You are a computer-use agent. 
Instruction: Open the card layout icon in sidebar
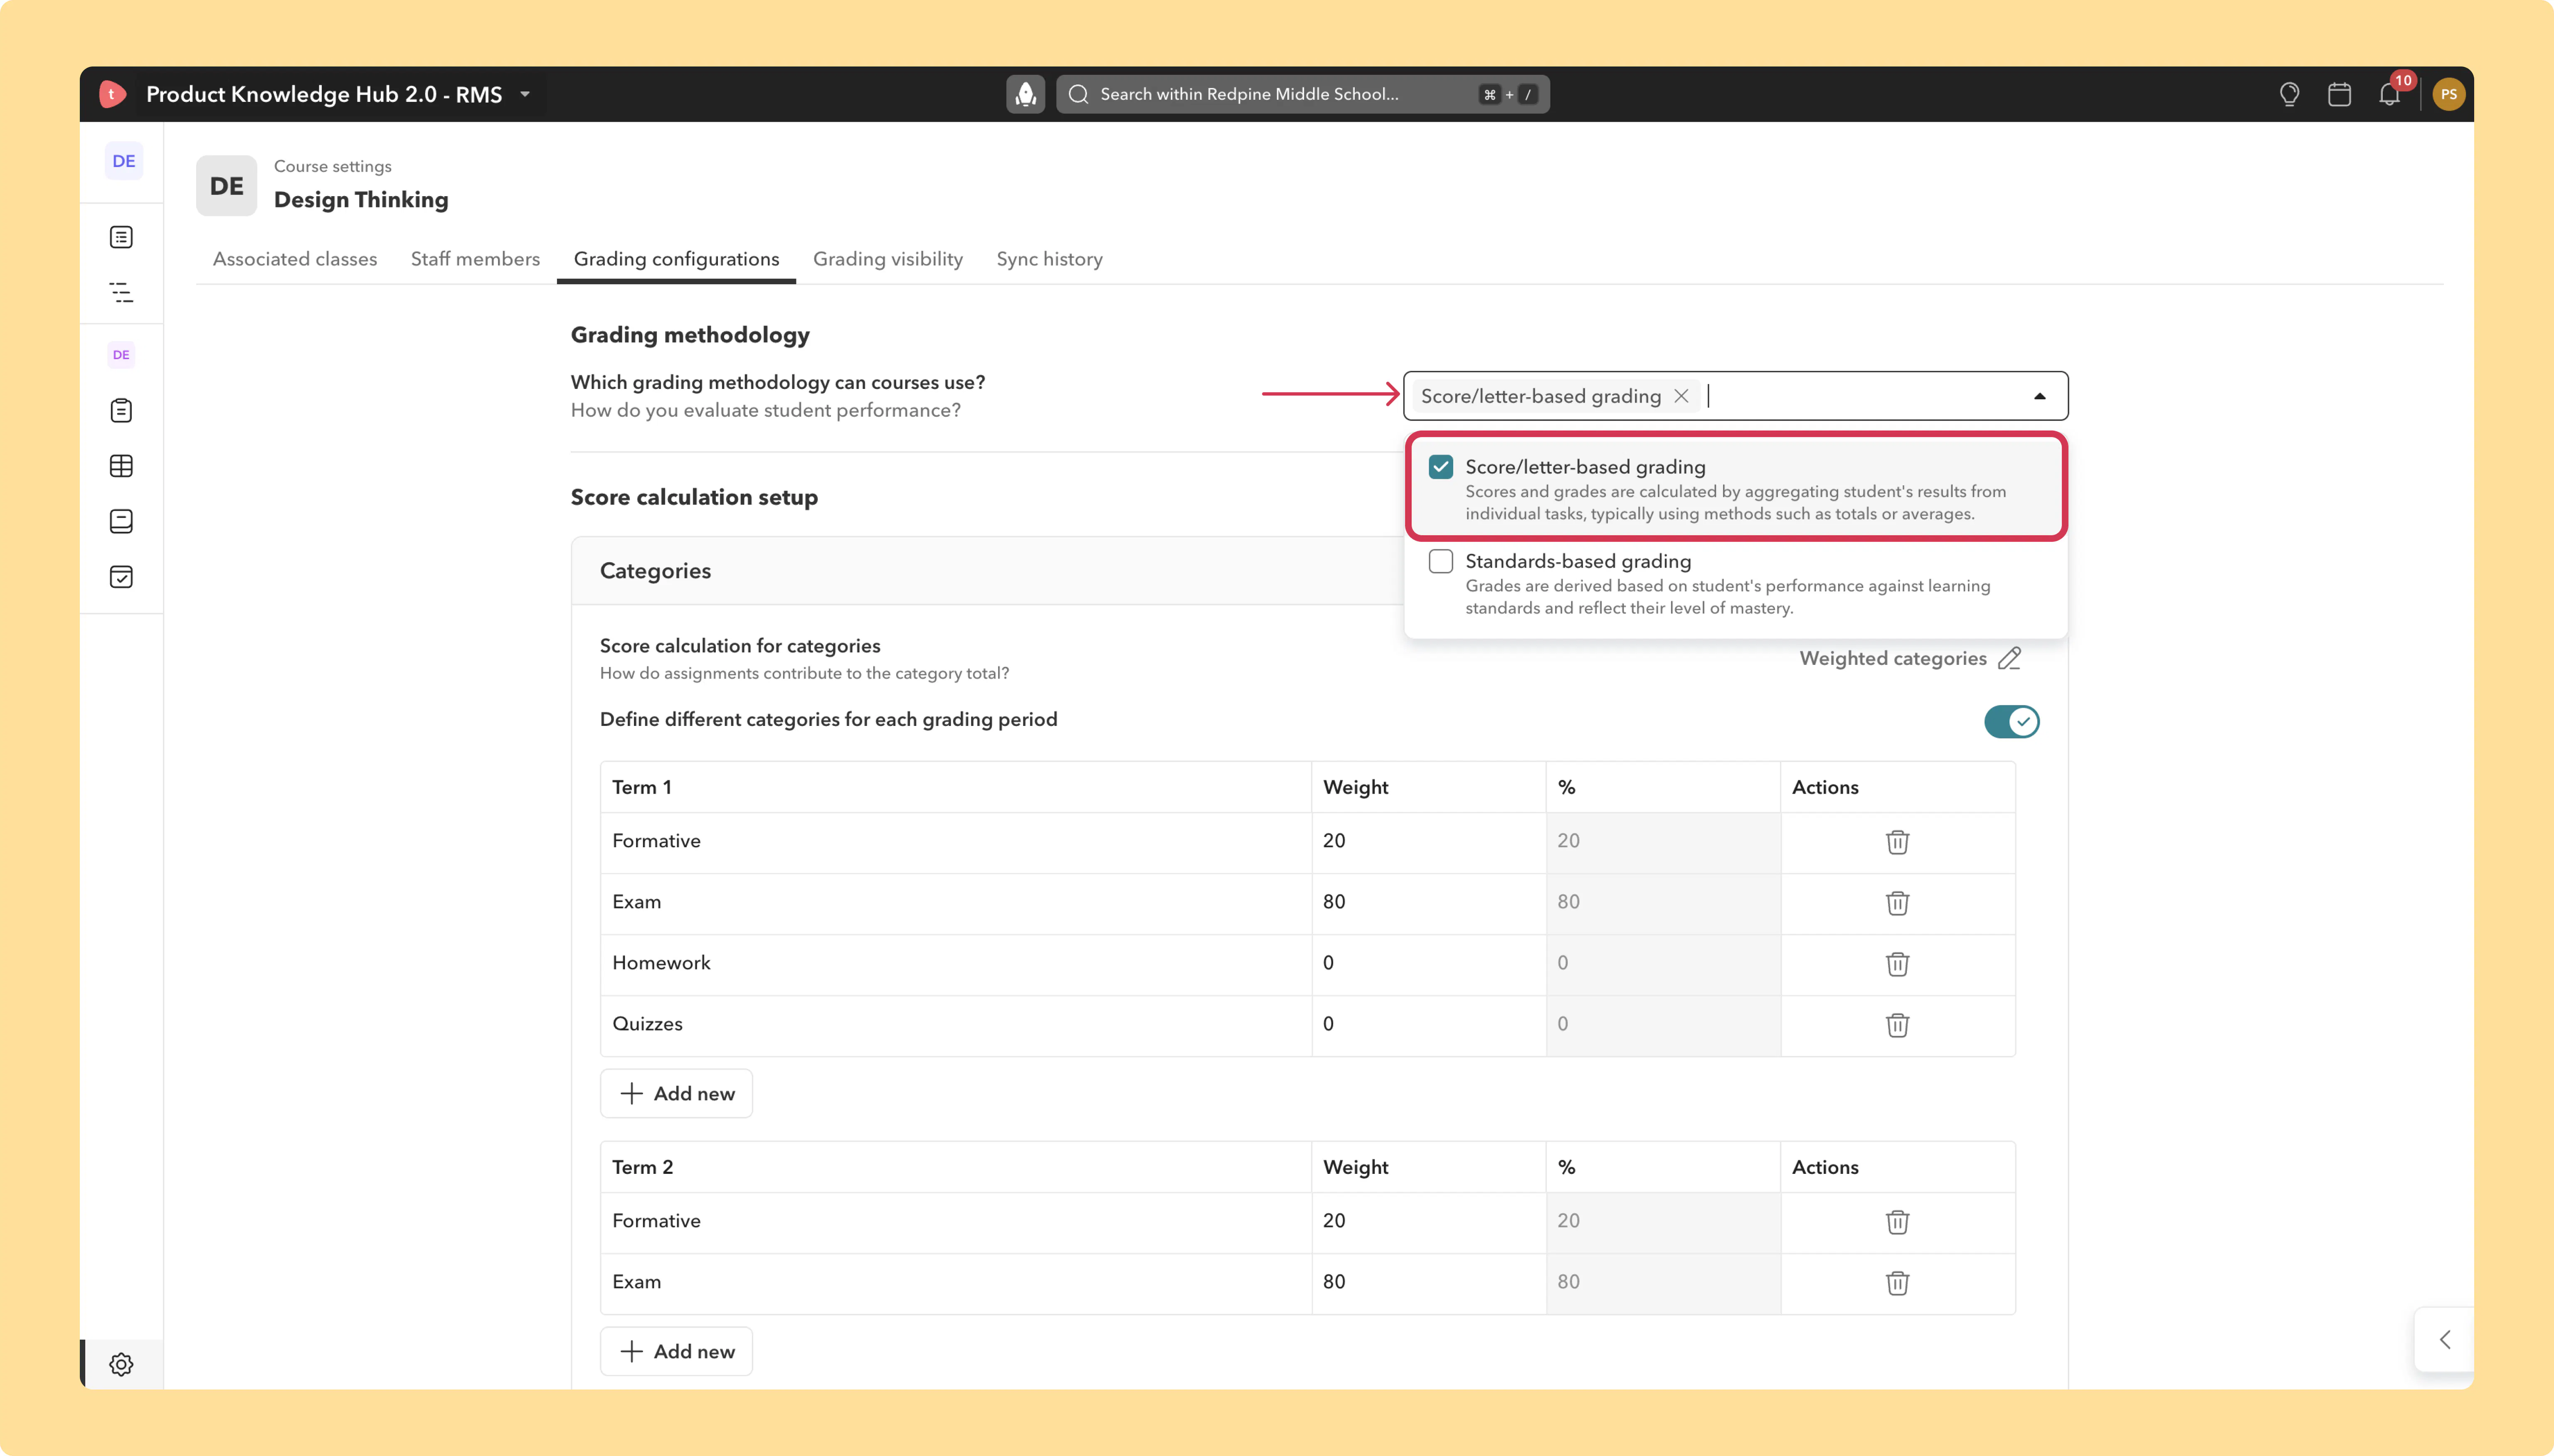tap(121, 521)
